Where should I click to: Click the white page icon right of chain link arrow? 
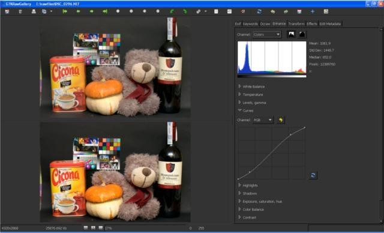pyautogui.click(x=216, y=11)
